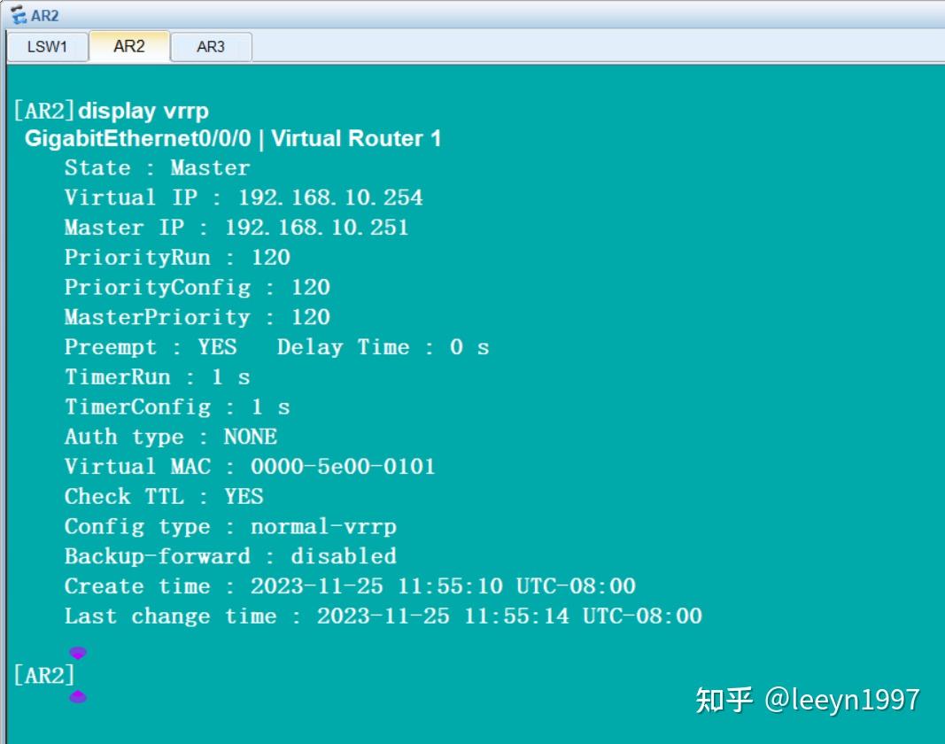Click the Virtual MAC 0000-5e00-0101 value

pyautogui.click(x=343, y=467)
